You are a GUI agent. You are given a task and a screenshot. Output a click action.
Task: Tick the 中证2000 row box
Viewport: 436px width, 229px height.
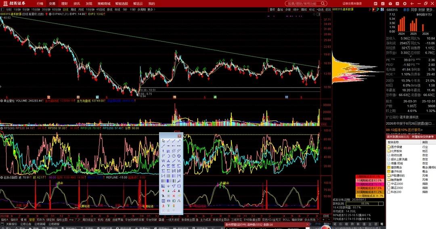click(389, 184)
